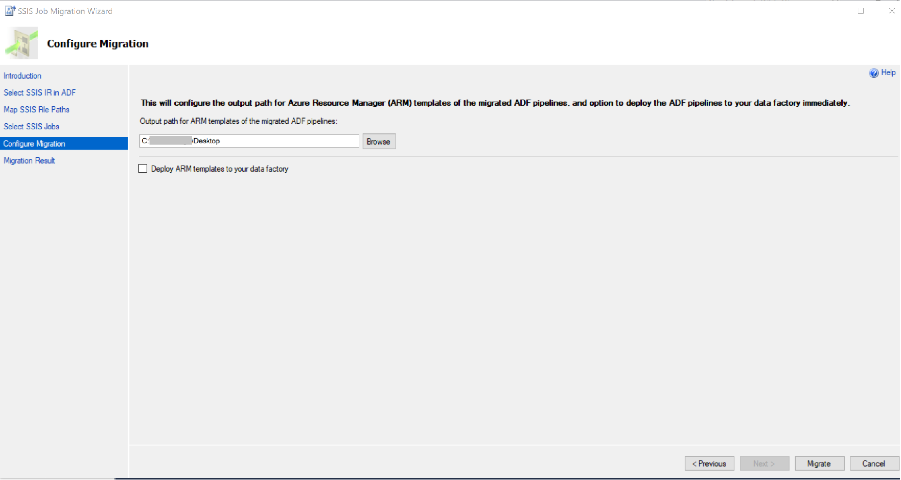Click the ARM templates output path field
Image resolution: width=901 pixels, height=480 pixels.
click(250, 141)
